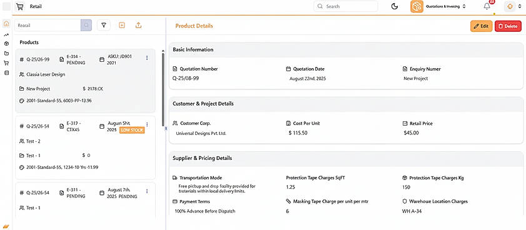Click the orange Quotations & Invoicing module icon
Viewport: 526px width, 230px height.
417,6
